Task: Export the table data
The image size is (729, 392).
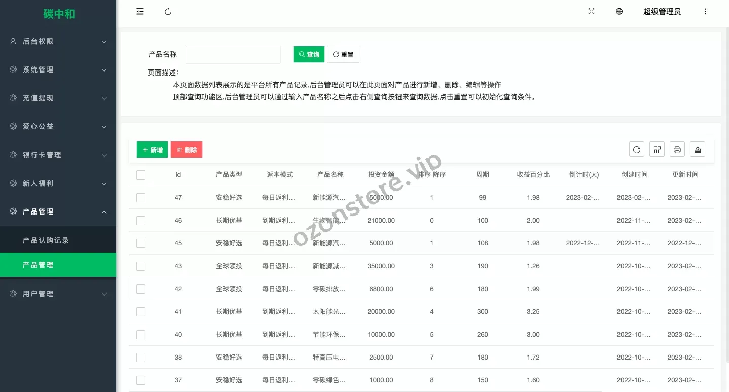Action: 698,150
